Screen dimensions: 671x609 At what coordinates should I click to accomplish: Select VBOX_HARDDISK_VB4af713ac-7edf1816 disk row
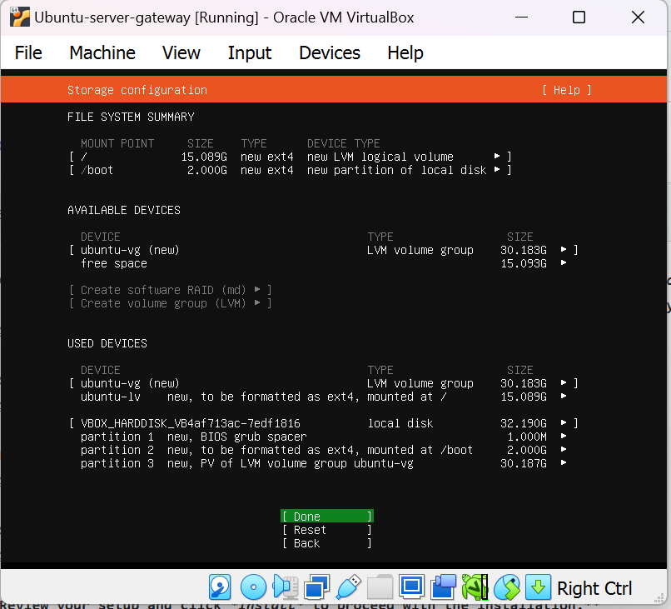coord(324,423)
